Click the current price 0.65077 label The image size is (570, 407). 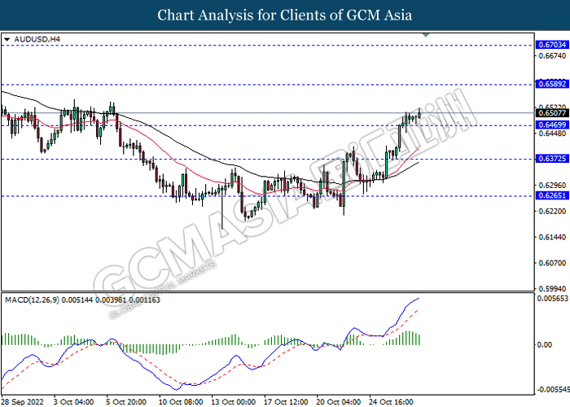552,113
